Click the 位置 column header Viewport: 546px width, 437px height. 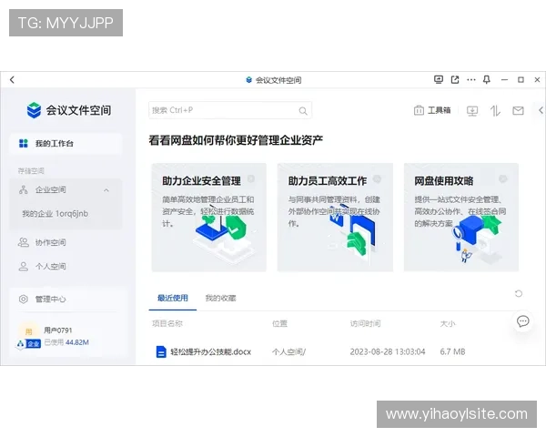[x=279, y=324]
